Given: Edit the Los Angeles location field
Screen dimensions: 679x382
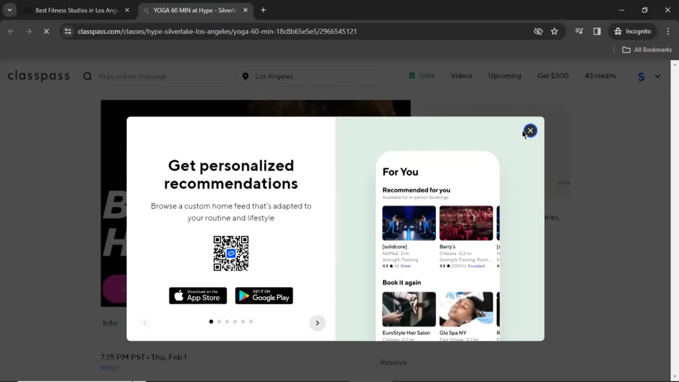Looking at the screenshot, I should [x=311, y=76].
